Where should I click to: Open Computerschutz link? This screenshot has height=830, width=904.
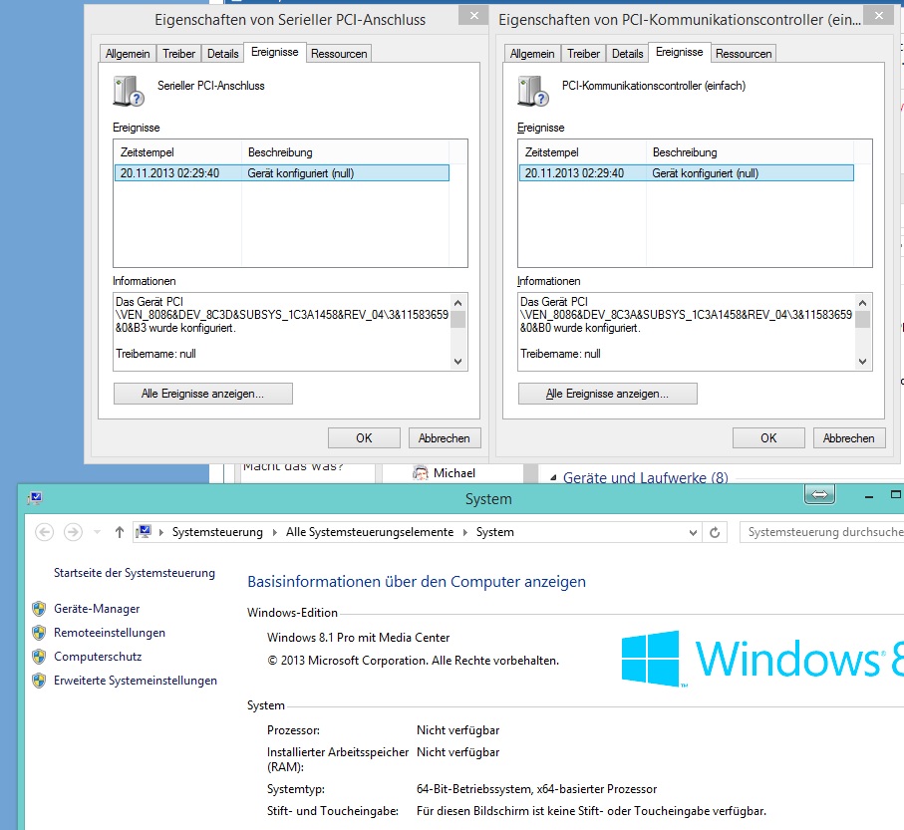[98, 657]
